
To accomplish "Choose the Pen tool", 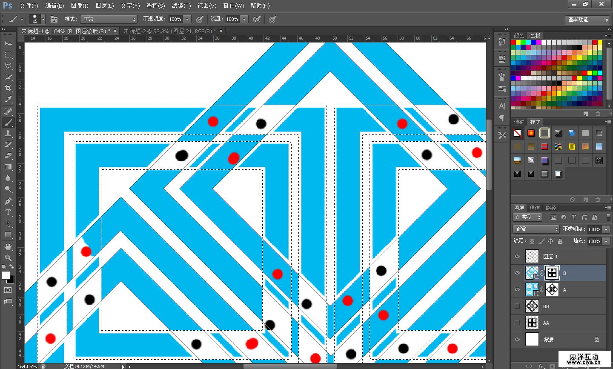I will click(8, 201).
